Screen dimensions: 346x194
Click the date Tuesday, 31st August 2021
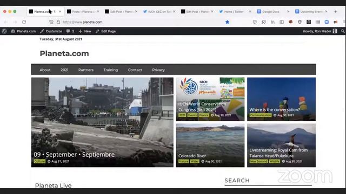(61, 39)
